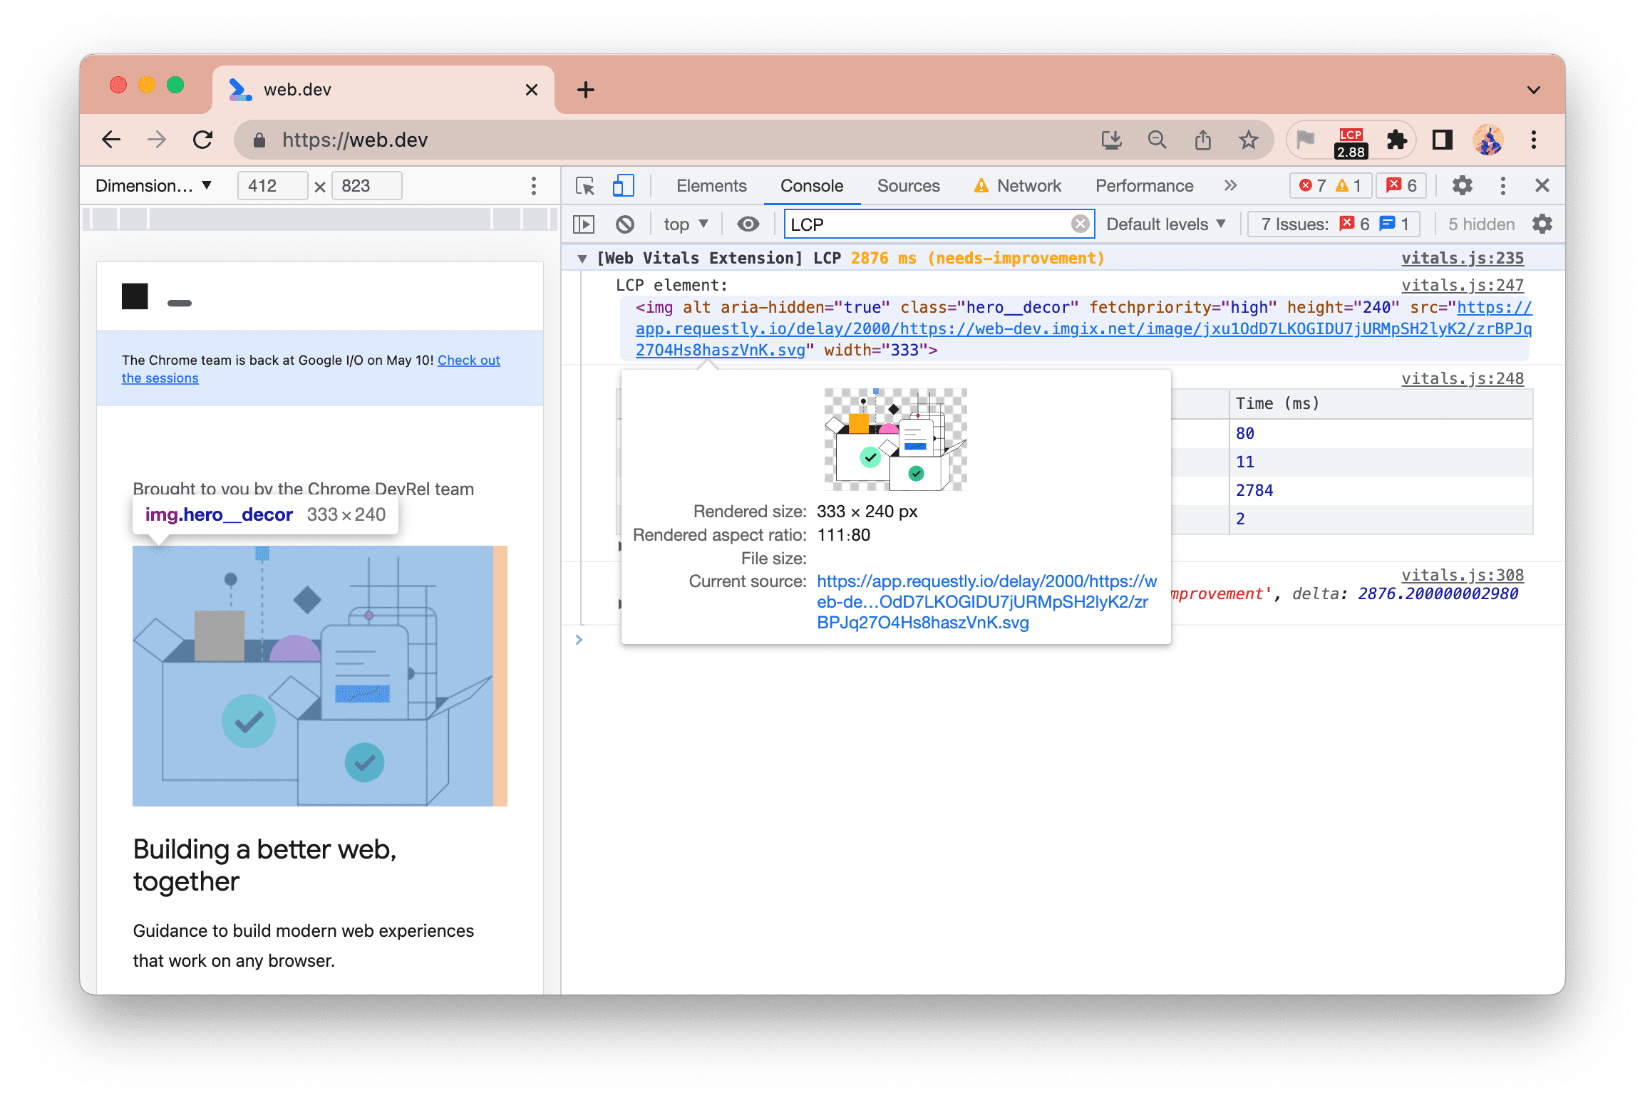Click the device emulation toggle icon

pos(624,185)
